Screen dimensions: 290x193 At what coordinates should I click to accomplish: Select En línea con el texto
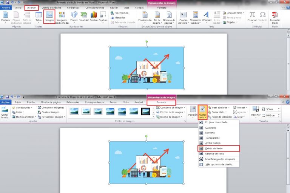point(216,122)
